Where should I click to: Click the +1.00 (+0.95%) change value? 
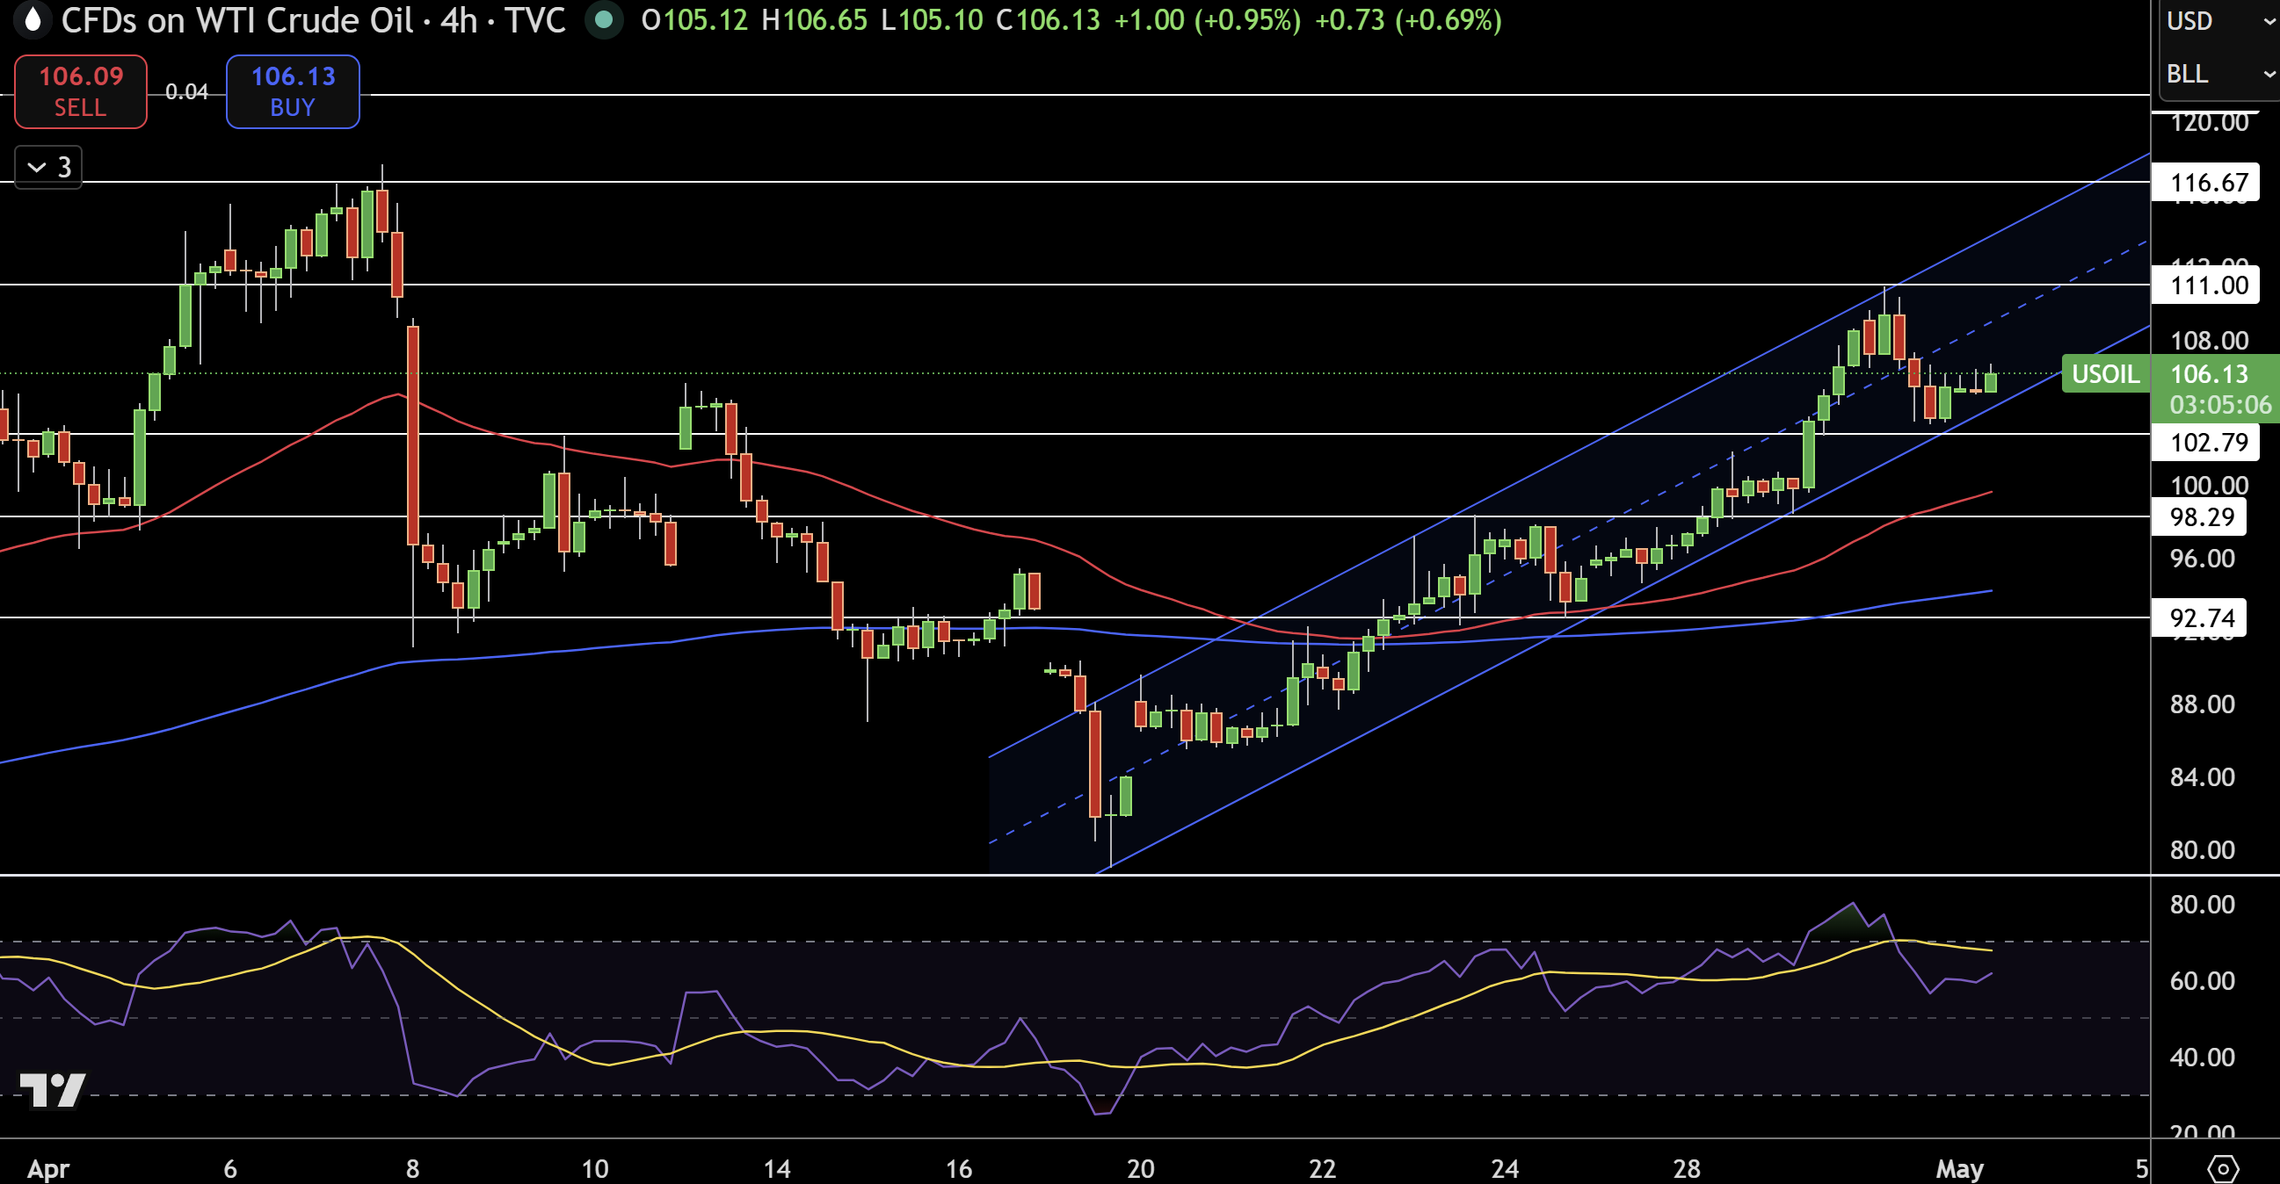pyautogui.click(x=1208, y=19)
